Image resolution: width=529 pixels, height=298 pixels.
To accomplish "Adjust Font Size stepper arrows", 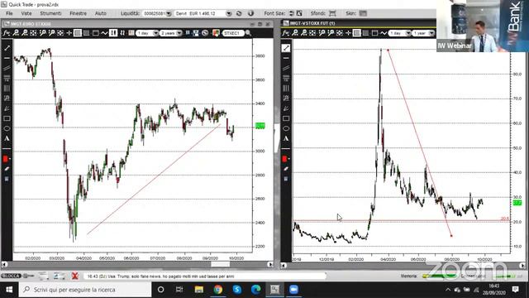I will click(x=292, y=13).
